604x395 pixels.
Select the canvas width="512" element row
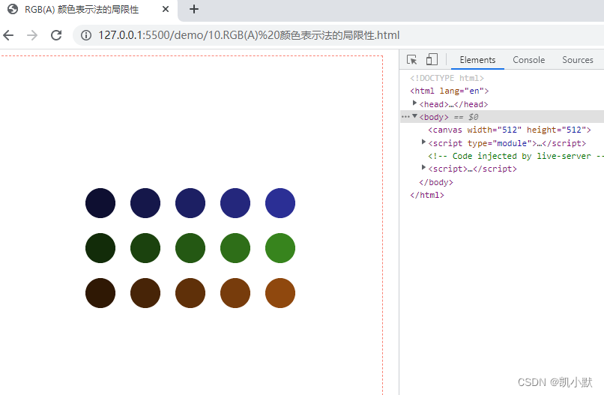coord(510,130)
